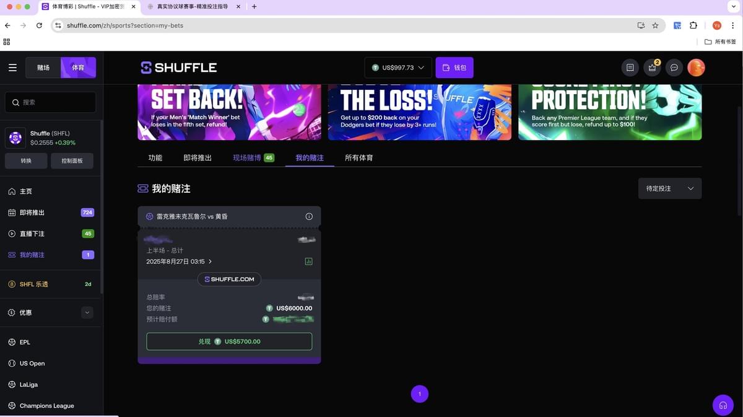This screenshot has width=743, height=417.
Task: Click the SHUFFLE.COM badge on bet card
Action: tap(229, 279)
